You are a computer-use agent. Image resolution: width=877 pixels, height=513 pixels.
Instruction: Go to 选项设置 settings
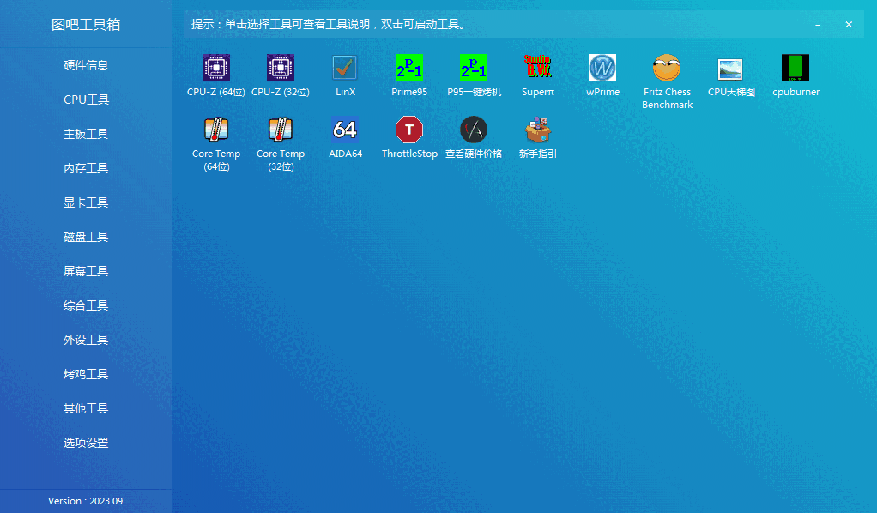click(85, 442)
